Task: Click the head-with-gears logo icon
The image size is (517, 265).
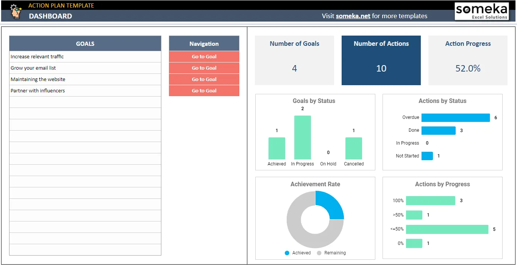Action: 16,11
